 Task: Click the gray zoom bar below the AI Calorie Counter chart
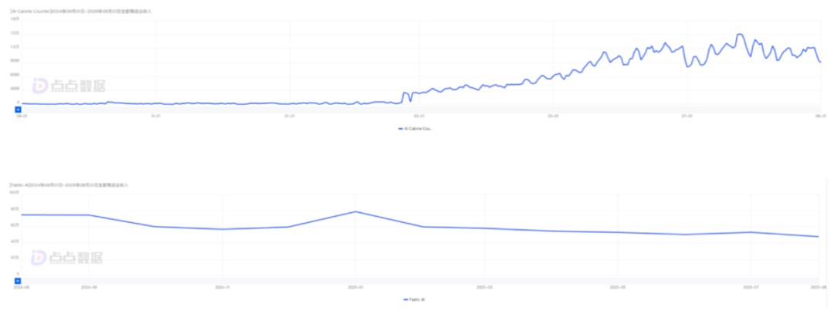(417, 110)
